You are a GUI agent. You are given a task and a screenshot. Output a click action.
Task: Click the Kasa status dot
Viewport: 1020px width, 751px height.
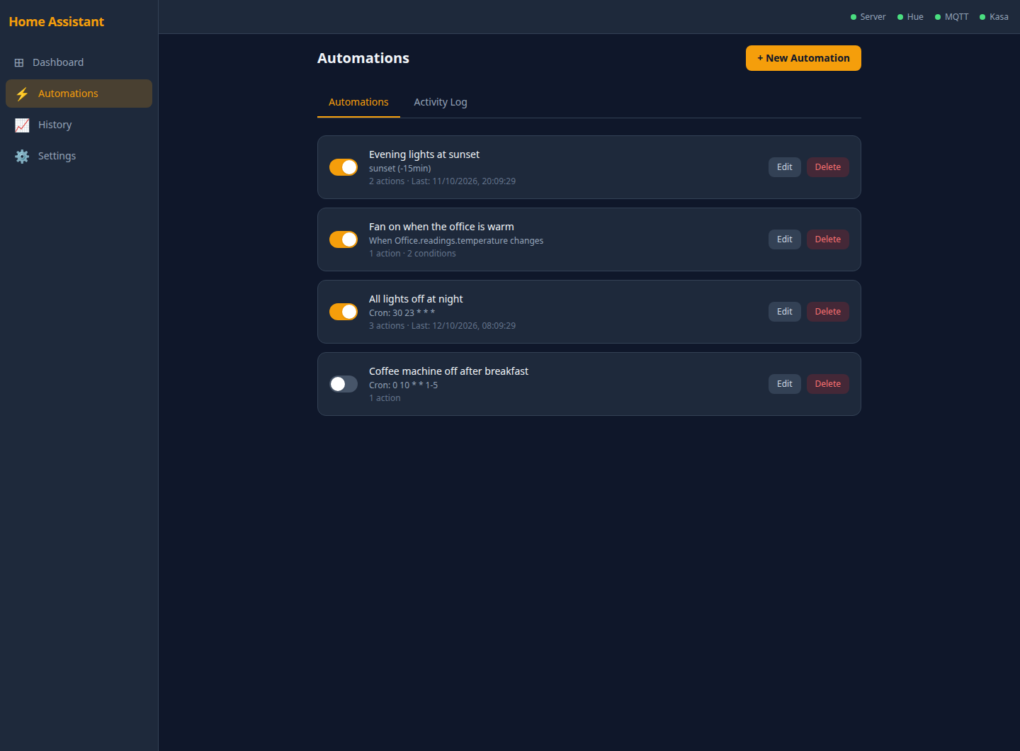tap(982, 17)
